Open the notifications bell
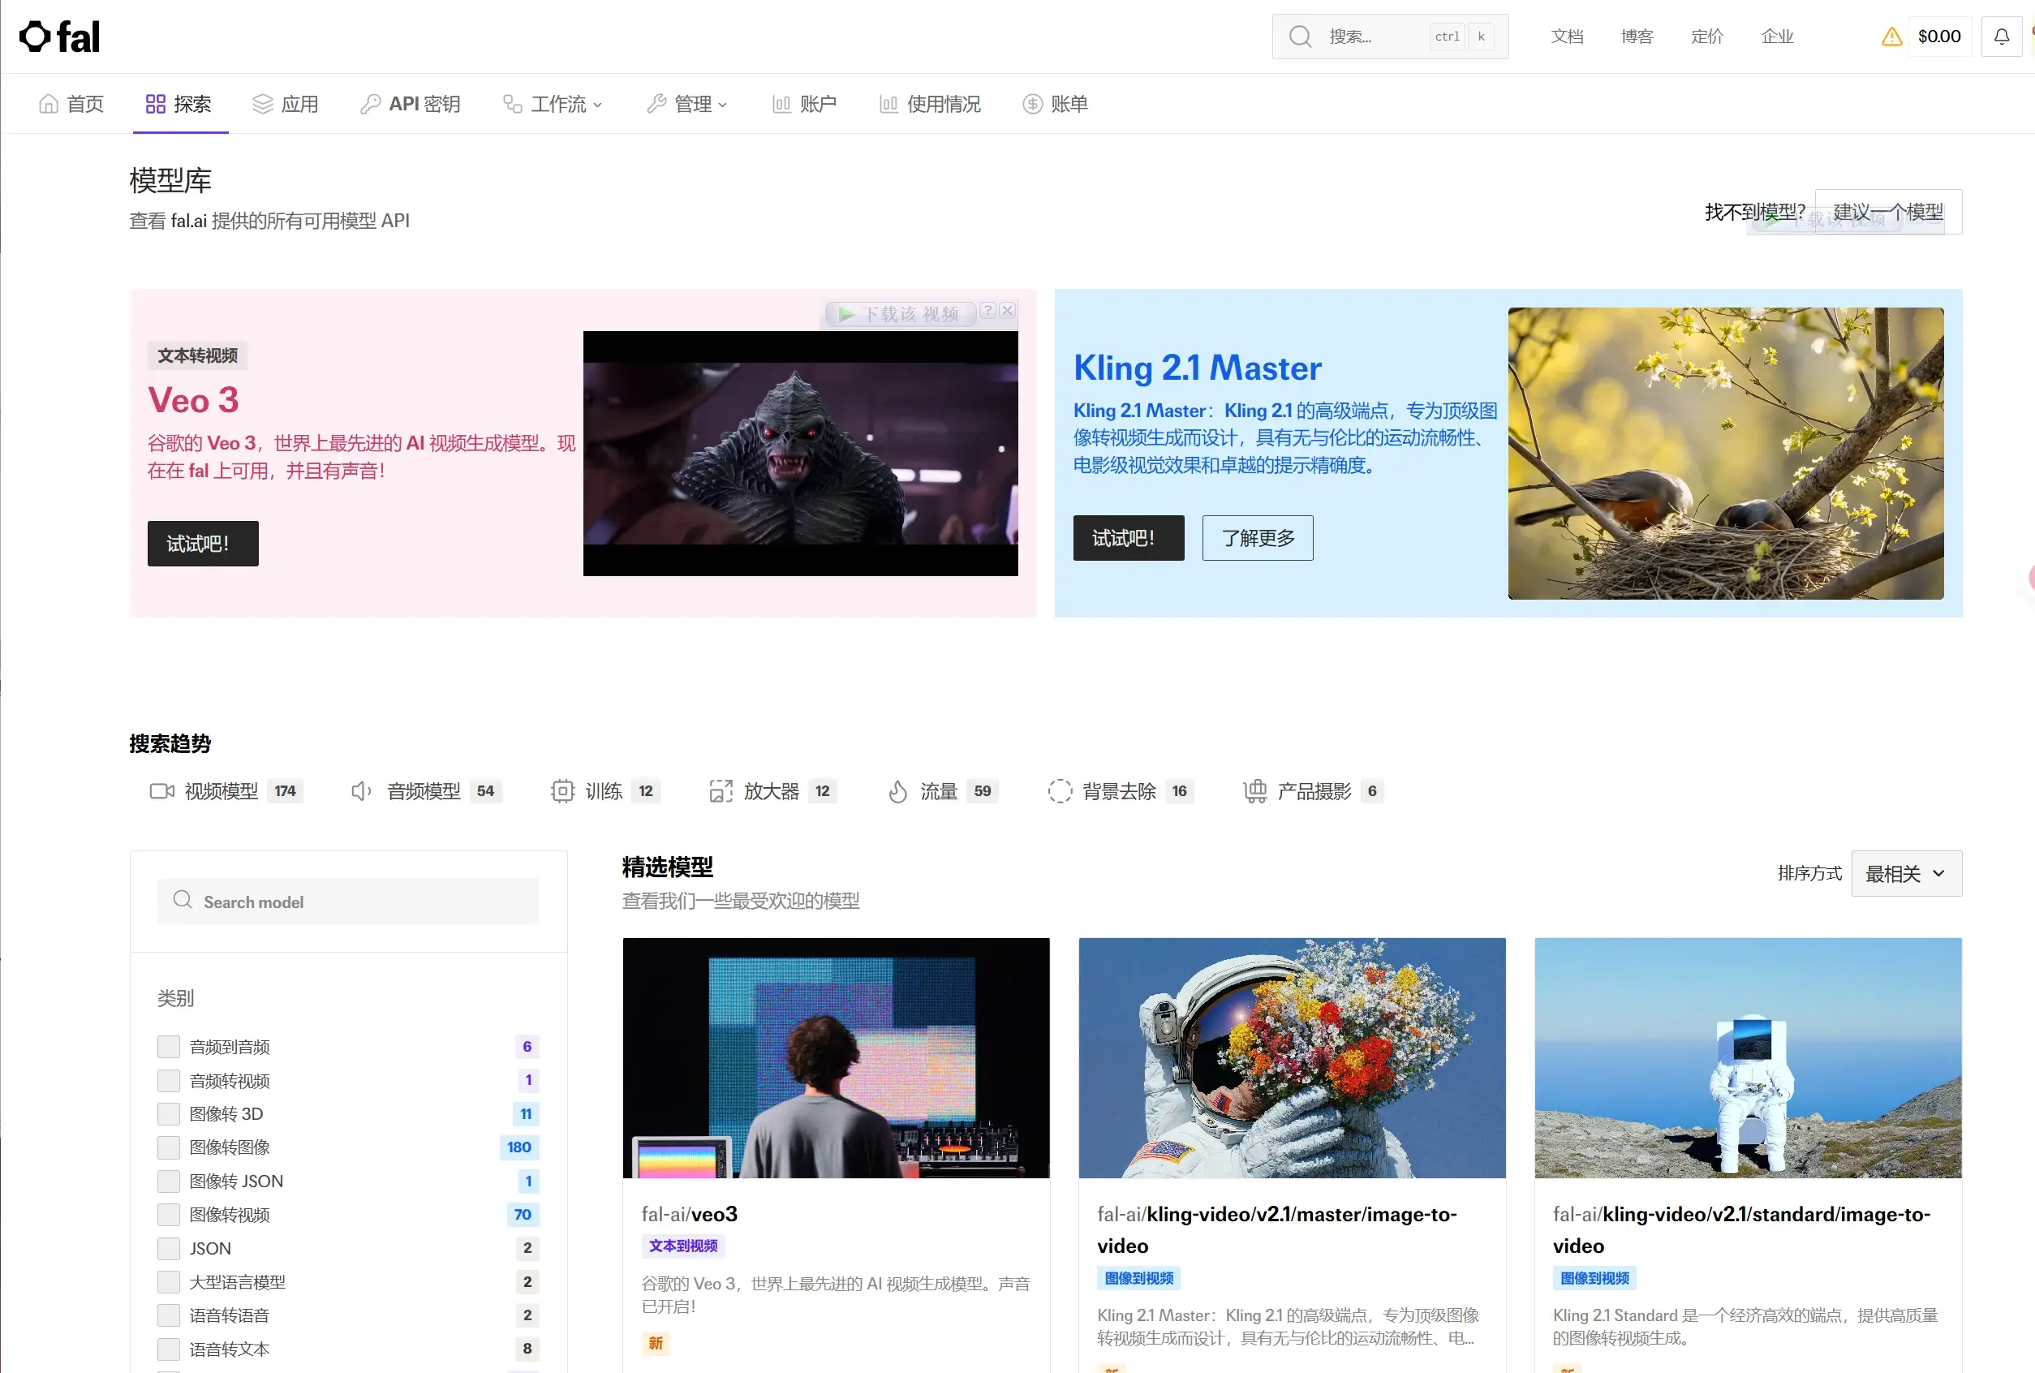The width and height of the screenshot is (2035, 1373). click(x=2002, y=37)
